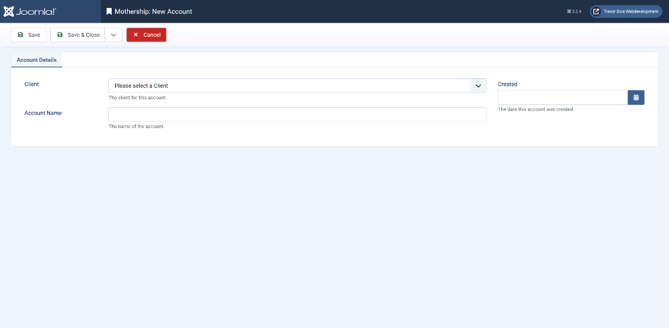Expand the Save & Close dropdown arrow
This screenshot has height=328, width=669.
point(114,35)
